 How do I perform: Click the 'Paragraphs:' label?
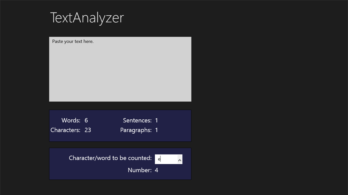coord(136,130)
